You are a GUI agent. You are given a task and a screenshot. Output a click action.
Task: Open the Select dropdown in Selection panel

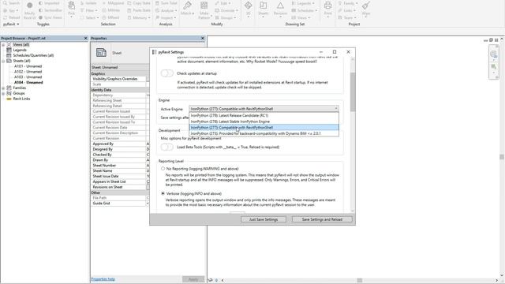click(x=89, y=17)
